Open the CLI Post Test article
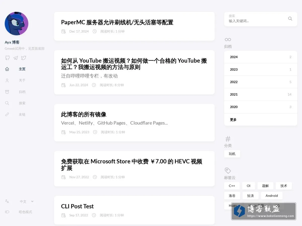 (77, 206)
